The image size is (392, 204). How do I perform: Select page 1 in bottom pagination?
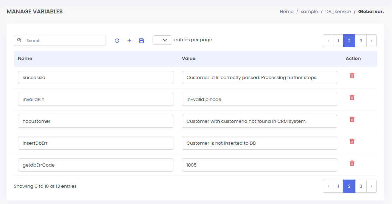pyautogui.click(x=338, y=186)
